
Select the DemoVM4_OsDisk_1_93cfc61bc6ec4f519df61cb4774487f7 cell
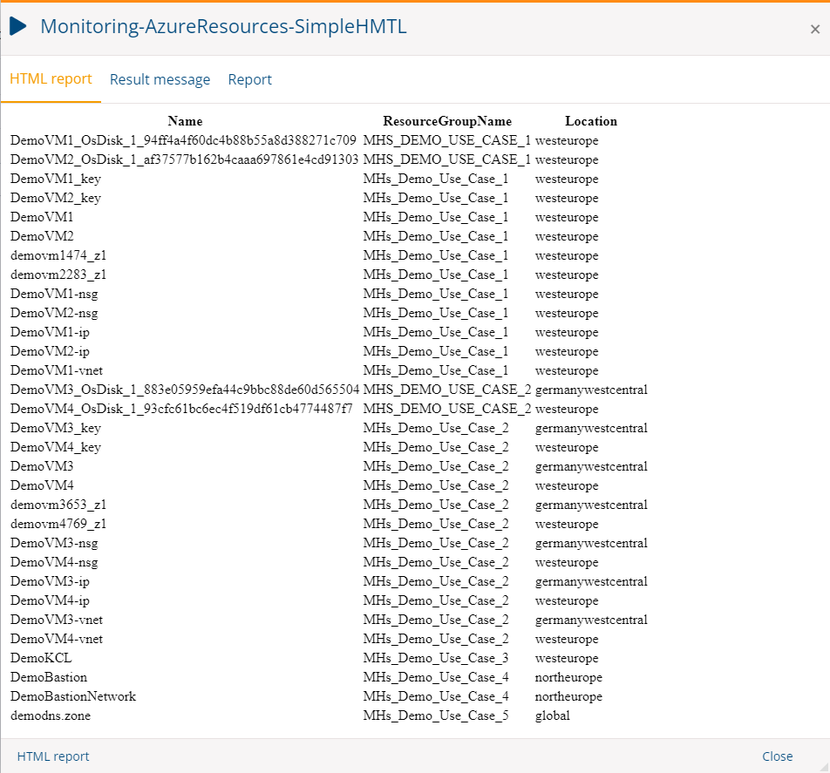(x=181, y=409)
